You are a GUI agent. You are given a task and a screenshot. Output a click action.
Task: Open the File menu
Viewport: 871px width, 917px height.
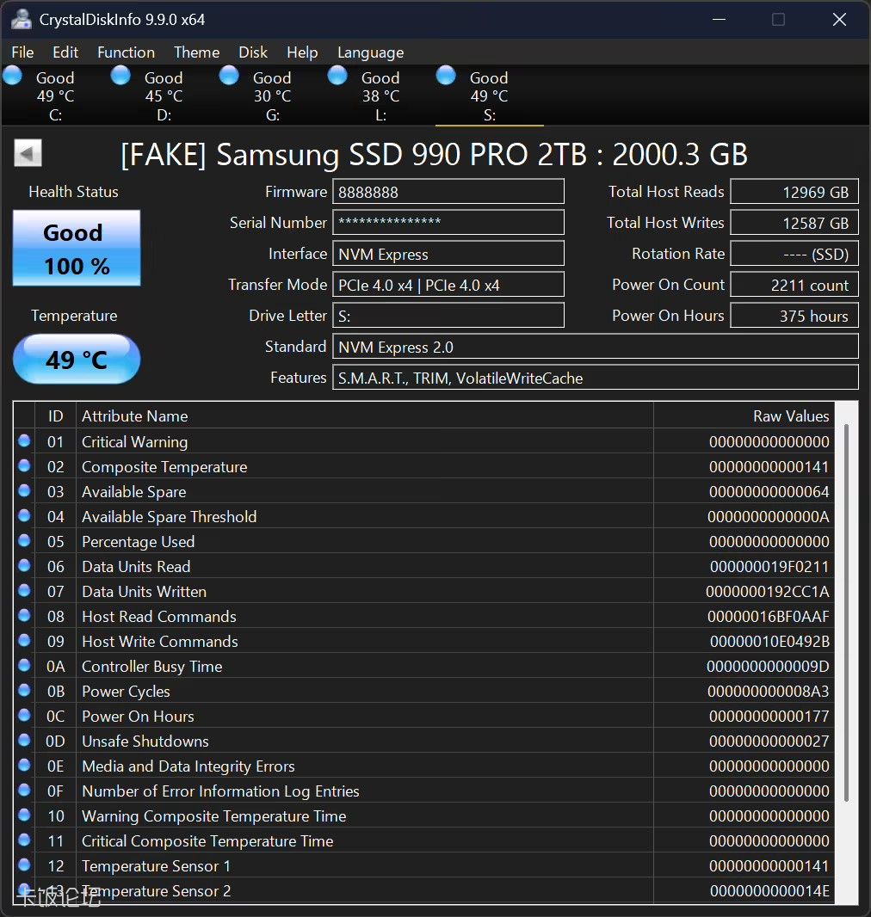[23, 52]
